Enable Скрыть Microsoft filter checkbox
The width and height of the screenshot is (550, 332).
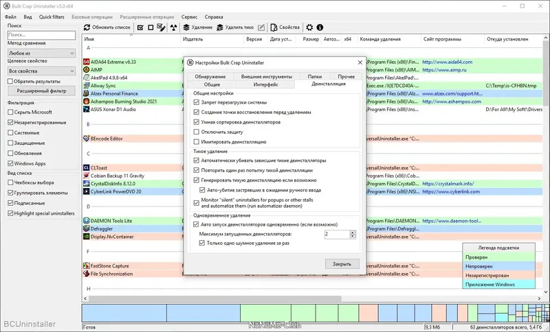(10, 112)
